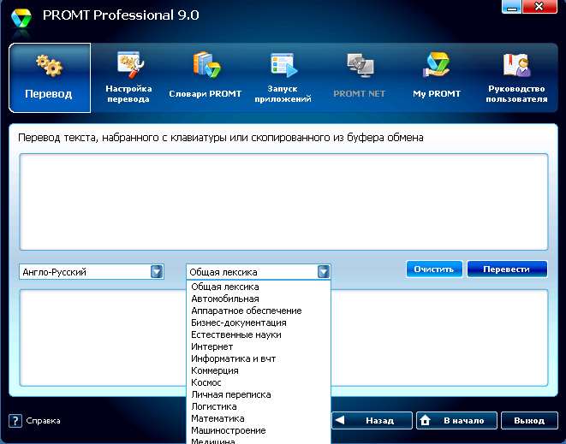Minimize the PROMT window
The image size is (566, 444).
(x=511, y=7)
